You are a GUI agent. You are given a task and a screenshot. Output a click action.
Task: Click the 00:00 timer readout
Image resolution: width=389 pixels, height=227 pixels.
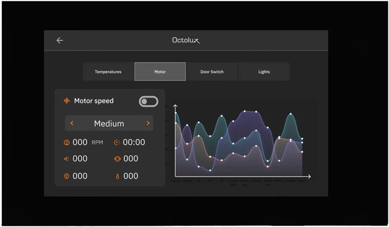(134, 143)
